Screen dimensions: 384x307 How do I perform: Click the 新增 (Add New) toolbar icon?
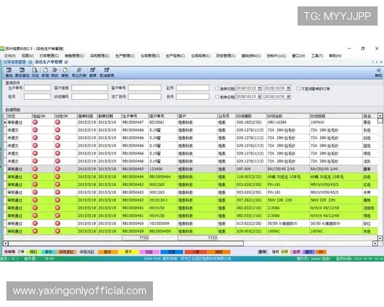coord(45,72)
